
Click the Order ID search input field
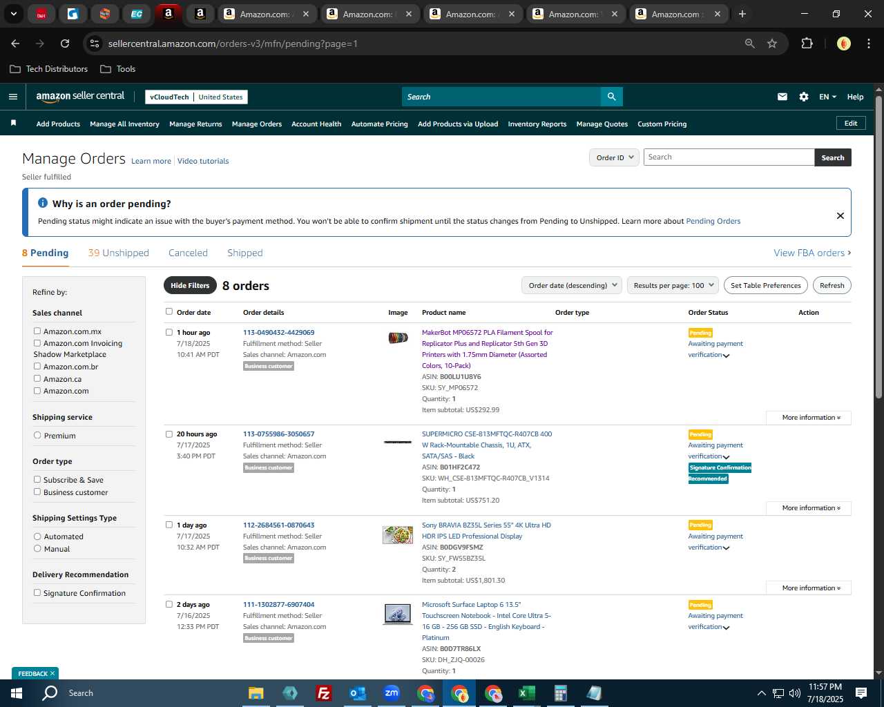point(729,157)
